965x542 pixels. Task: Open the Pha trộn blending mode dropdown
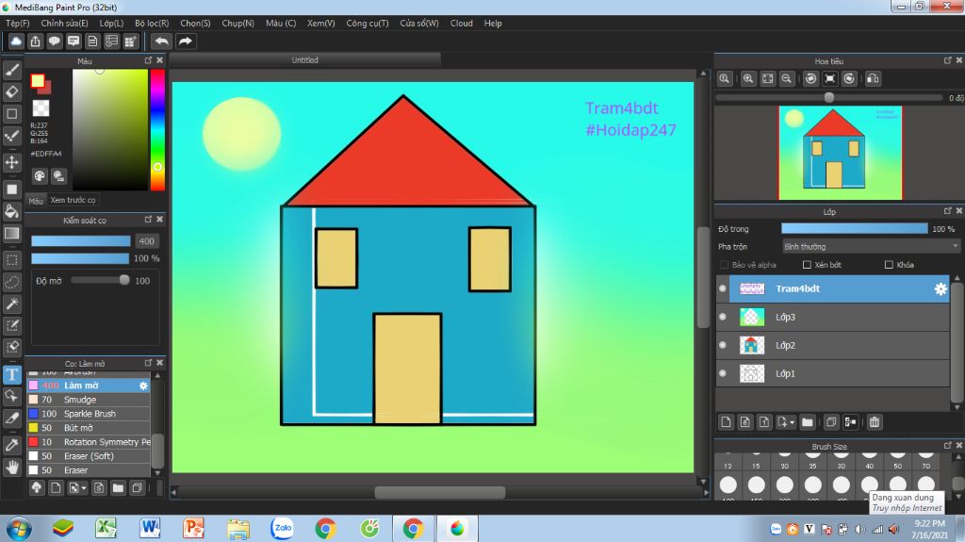[870, 246]
